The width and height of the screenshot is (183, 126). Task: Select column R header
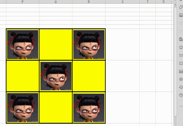(89, 2)
